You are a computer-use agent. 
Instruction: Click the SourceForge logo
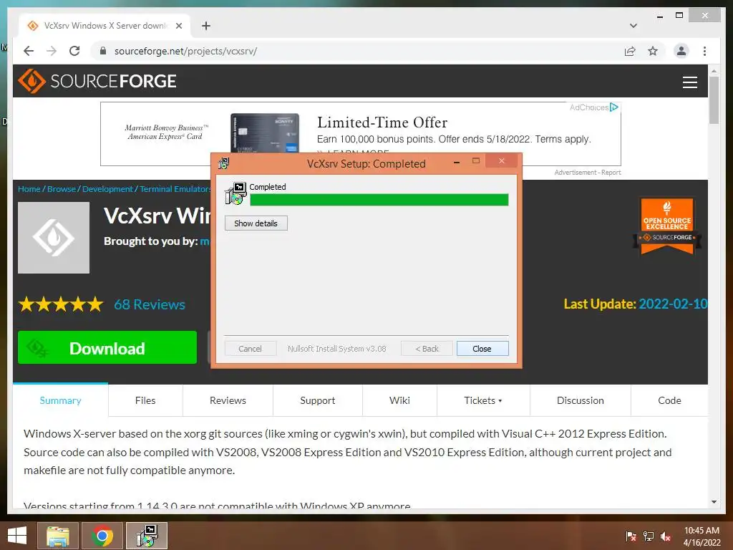[x=97, y=81]
